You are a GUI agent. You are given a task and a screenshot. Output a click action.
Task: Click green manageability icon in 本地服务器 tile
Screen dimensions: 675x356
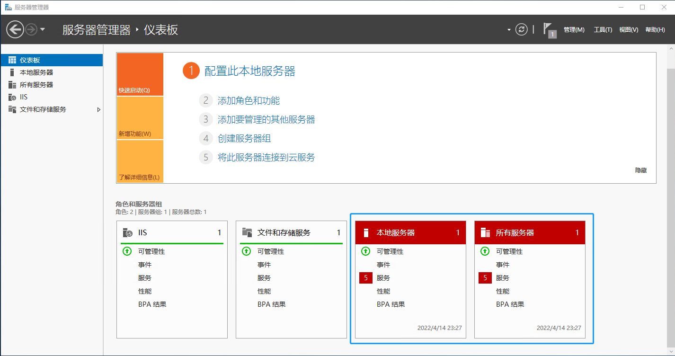(365, 251)
